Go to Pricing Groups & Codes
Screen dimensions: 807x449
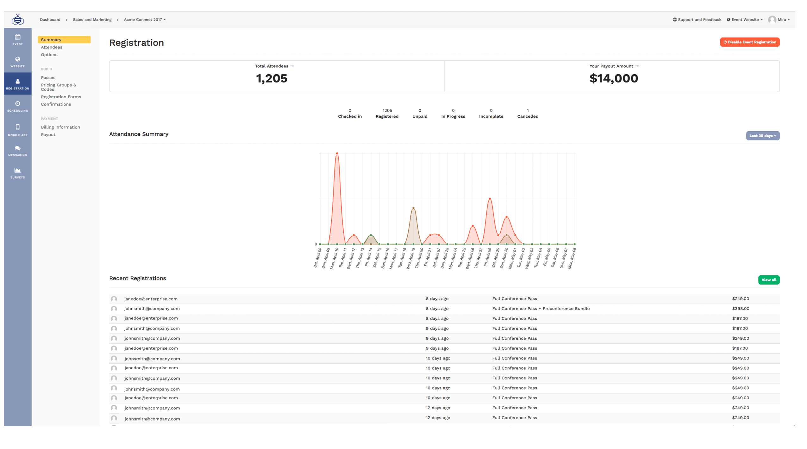[59, 87]
